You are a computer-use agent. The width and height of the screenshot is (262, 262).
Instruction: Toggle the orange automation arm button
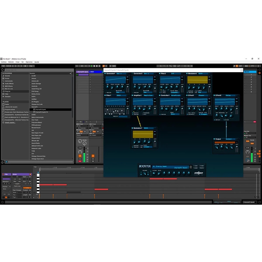tap(104, 66)
